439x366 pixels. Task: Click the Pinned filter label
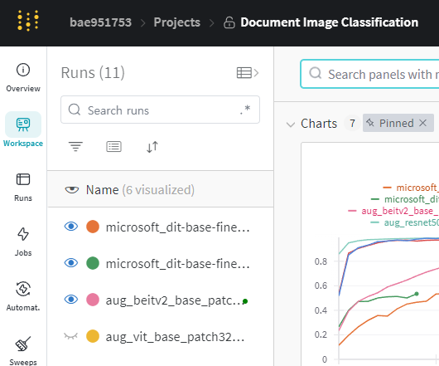click(396, 123)
